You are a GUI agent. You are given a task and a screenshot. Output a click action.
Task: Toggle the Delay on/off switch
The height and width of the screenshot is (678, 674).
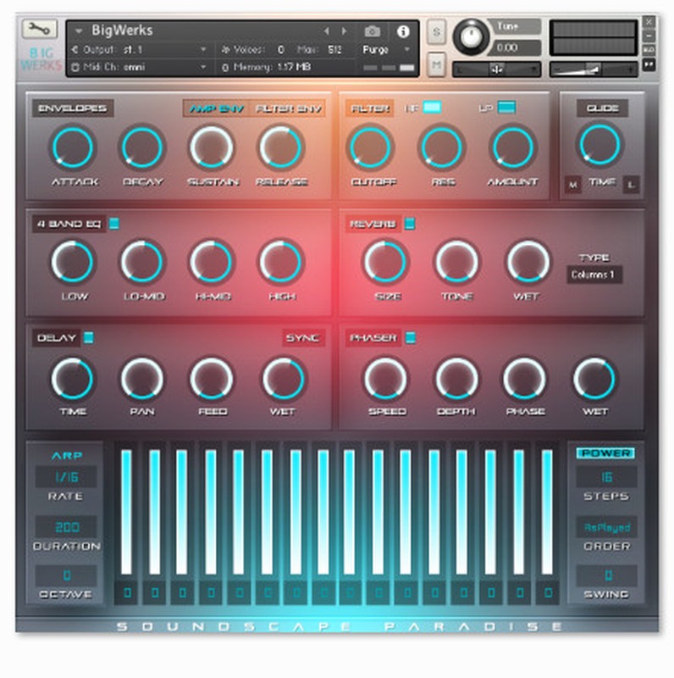[89, 337]
